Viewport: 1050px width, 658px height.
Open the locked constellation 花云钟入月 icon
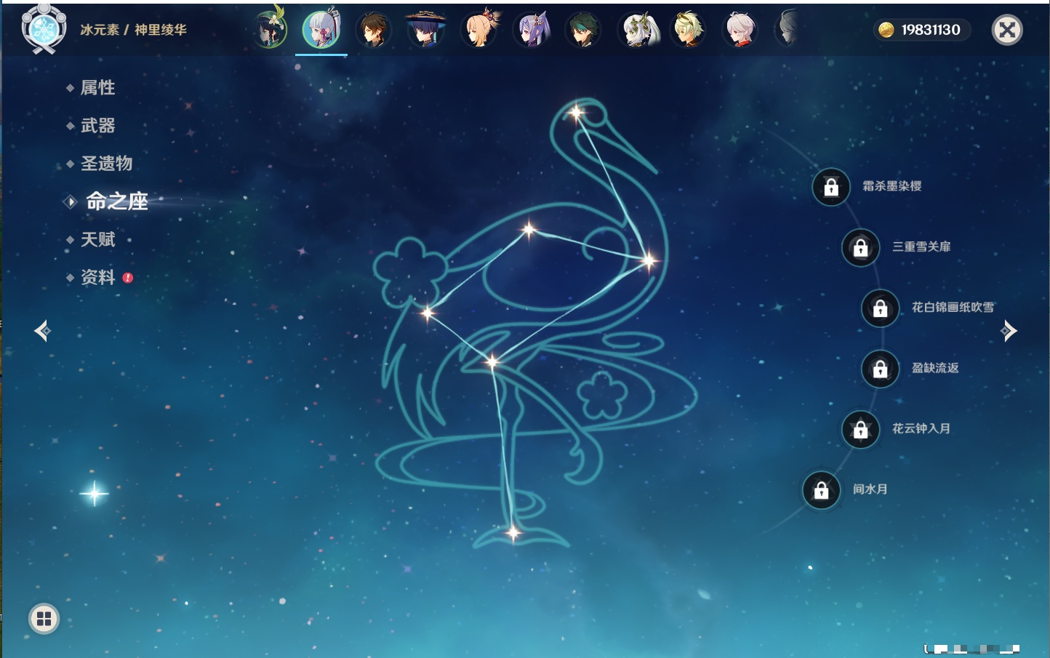point(861,429)
